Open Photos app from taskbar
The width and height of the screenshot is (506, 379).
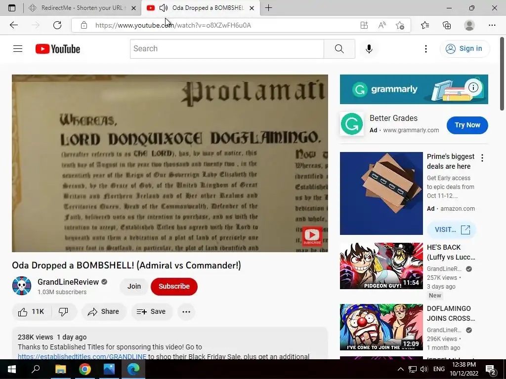click(109, 369)
